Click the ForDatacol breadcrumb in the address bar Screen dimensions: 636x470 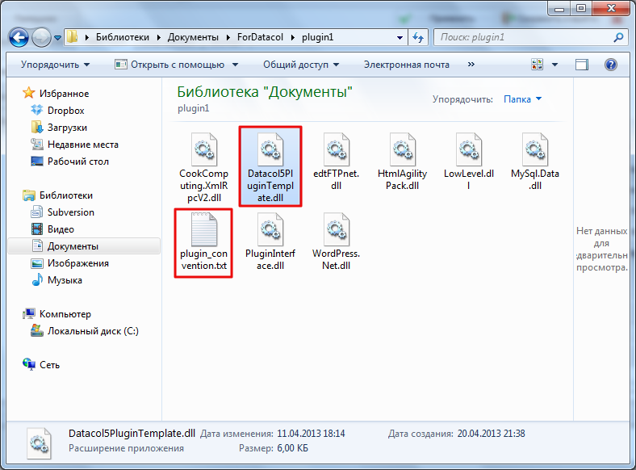260,37
